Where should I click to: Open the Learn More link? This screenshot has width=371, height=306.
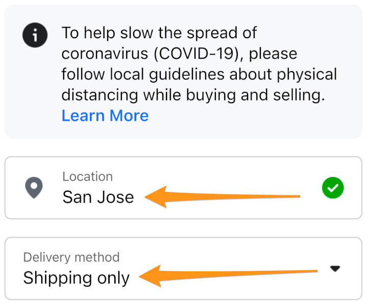click(x=105, y=115)
